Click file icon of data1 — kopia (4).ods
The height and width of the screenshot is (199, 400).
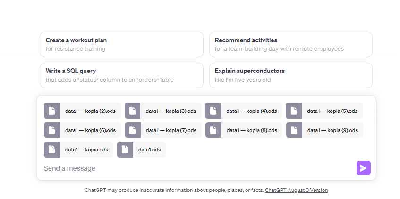coord(213,111)
